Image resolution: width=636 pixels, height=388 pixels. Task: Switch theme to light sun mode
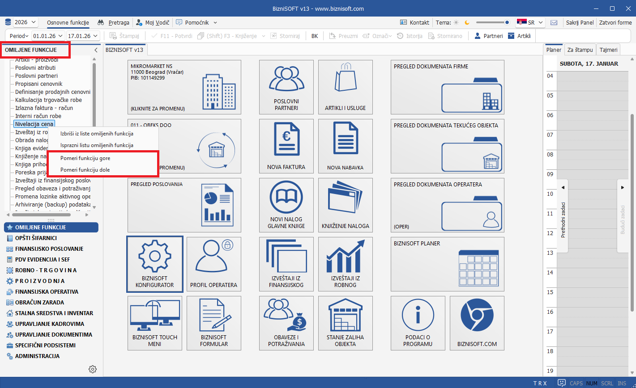pyautogui.click(x=456, y=22)
